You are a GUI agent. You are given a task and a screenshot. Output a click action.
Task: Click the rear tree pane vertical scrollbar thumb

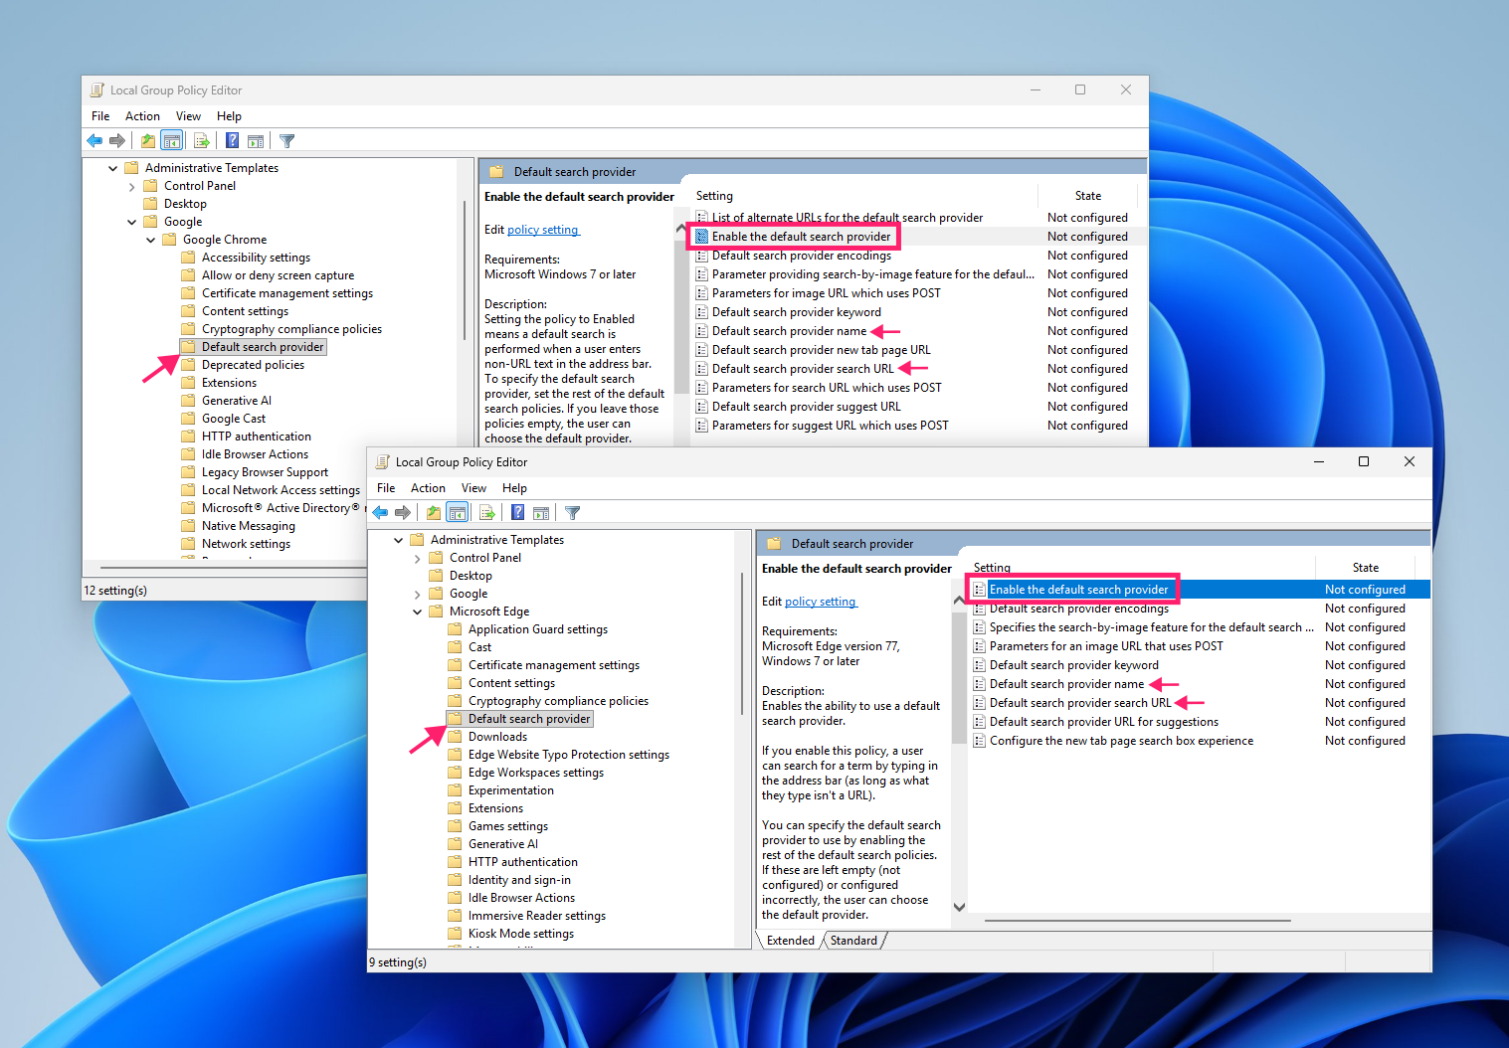click(465, 270)
